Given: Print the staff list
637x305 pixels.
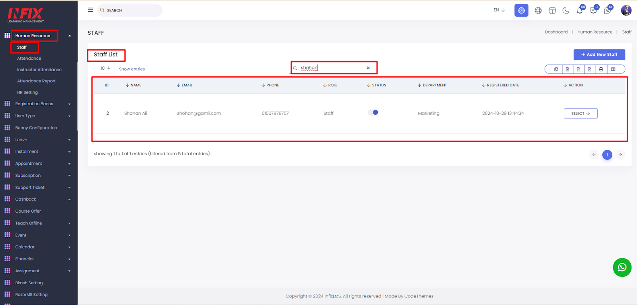Looking at the screenshot, I should tap(601, 69).
